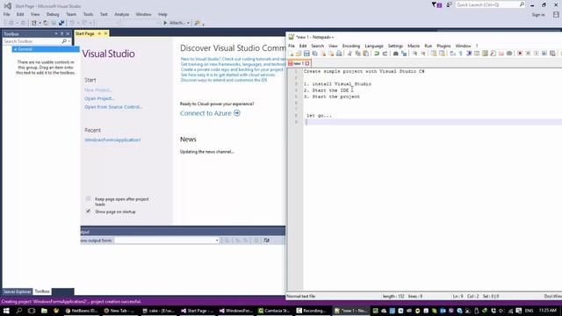562x316 pixels.
Task: Click the Find and Replace icon in Notepad++
Action: click(x=404, y=54)
